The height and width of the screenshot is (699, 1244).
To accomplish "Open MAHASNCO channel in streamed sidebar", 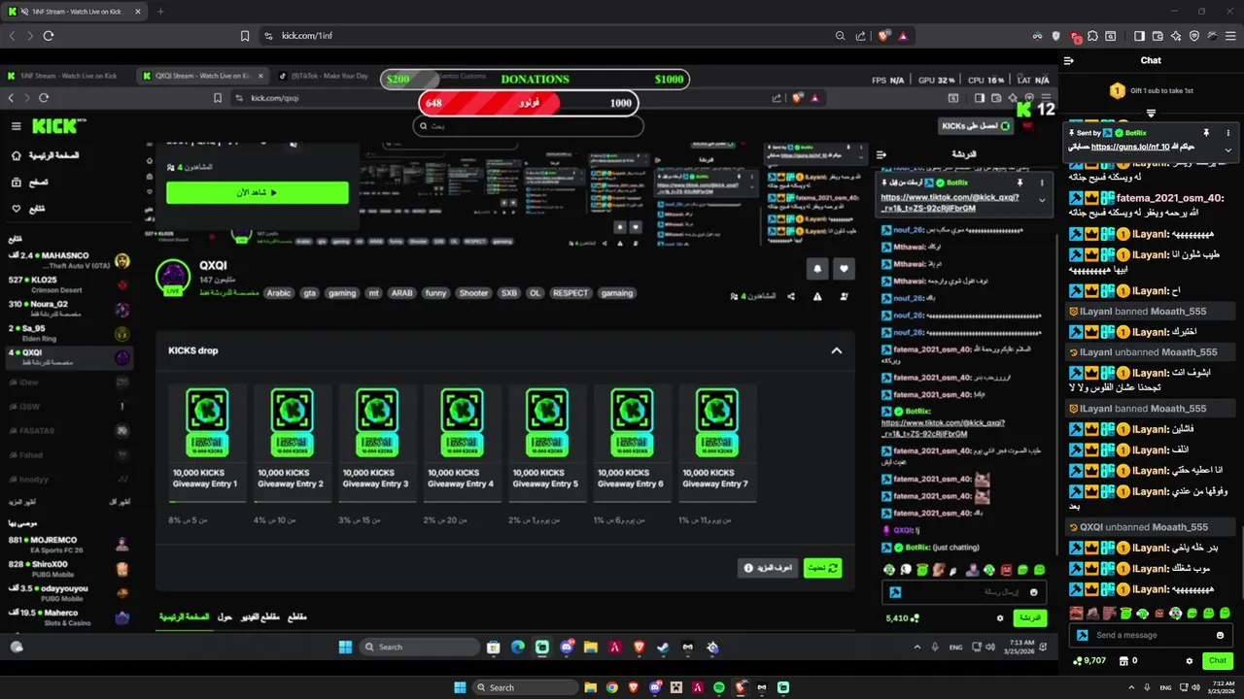I will [x=67, y=260].
